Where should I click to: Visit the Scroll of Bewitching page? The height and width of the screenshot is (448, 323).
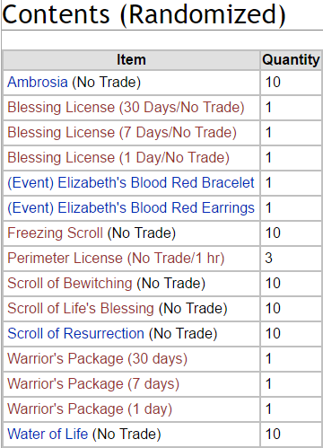(x=70, y=284)
